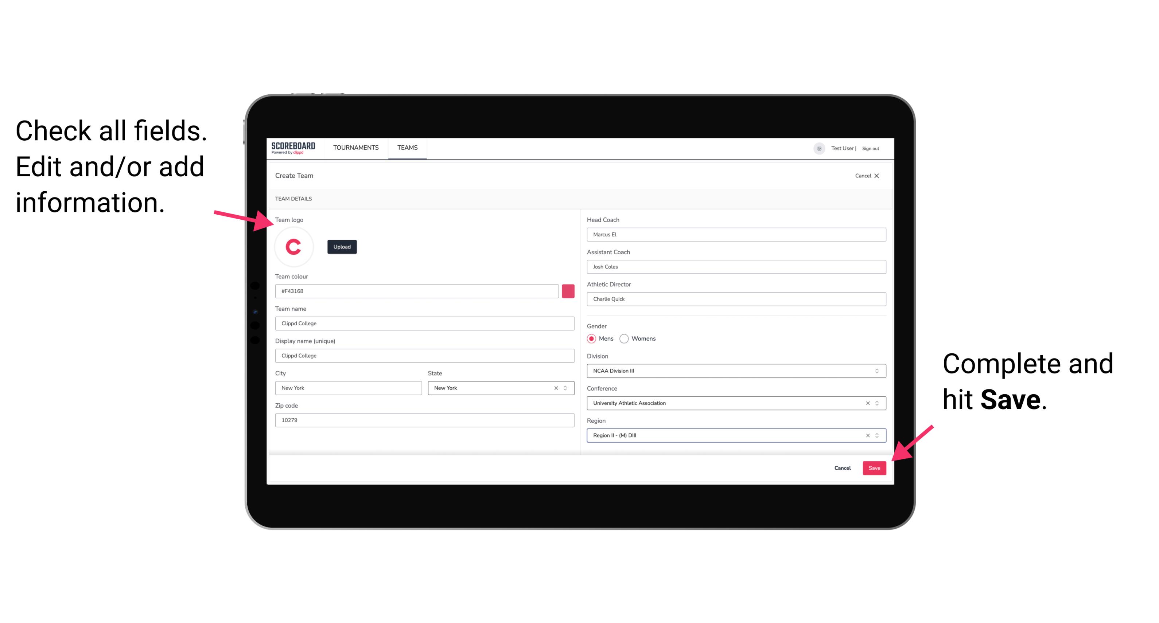Click the Upload team logo button
This screenshot has height=623, width=1159.
[342, 246]
